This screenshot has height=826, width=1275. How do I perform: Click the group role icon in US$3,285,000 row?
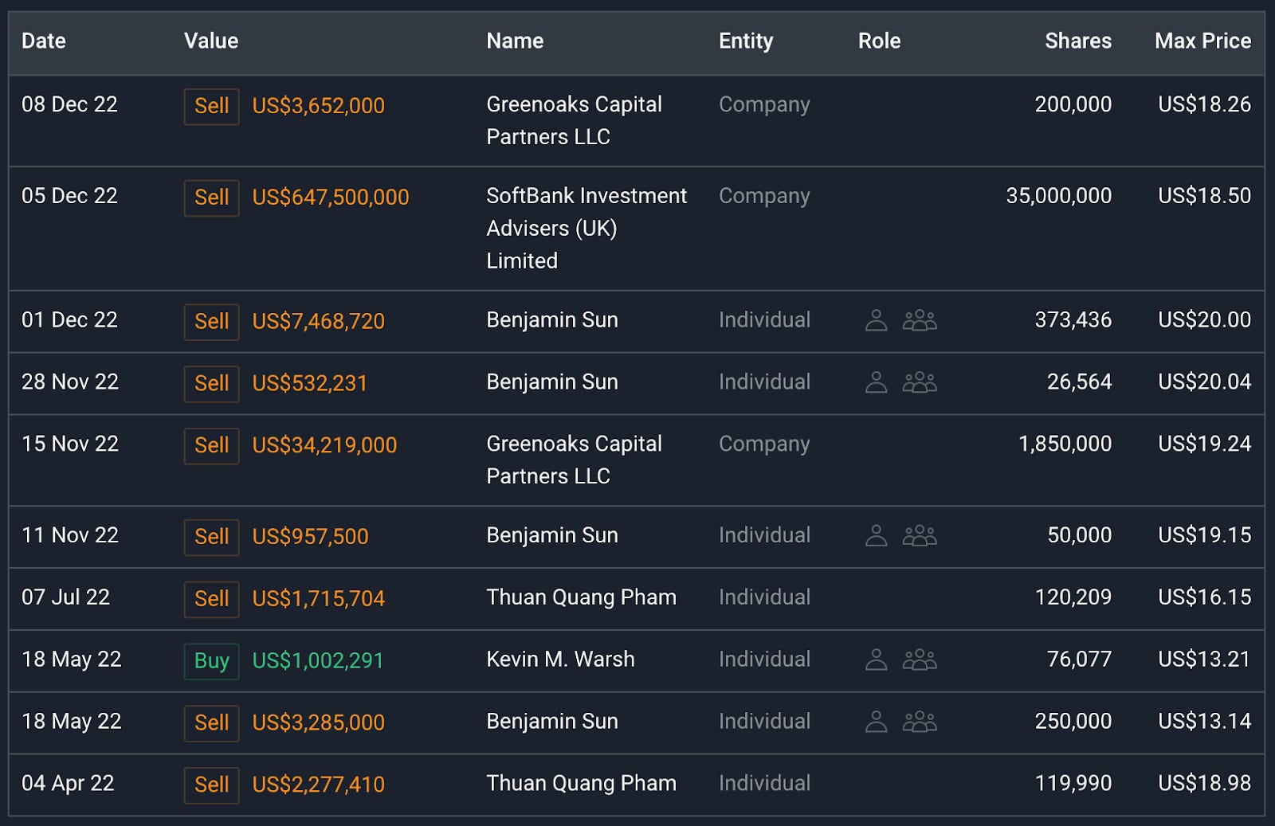click(920, 722)
